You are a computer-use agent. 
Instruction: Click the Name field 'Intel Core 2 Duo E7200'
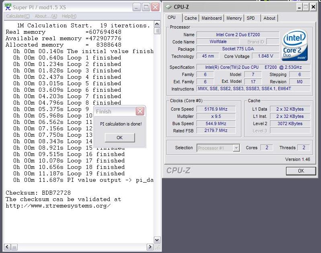click(x=238, y=35)
